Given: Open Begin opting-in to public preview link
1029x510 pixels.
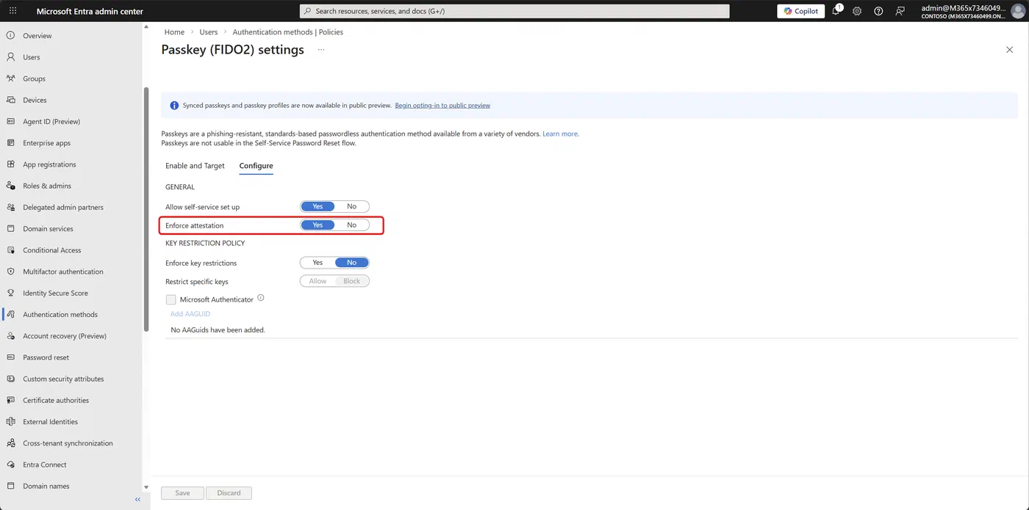Looking at the screenshot, I should [x=442, y=106].
